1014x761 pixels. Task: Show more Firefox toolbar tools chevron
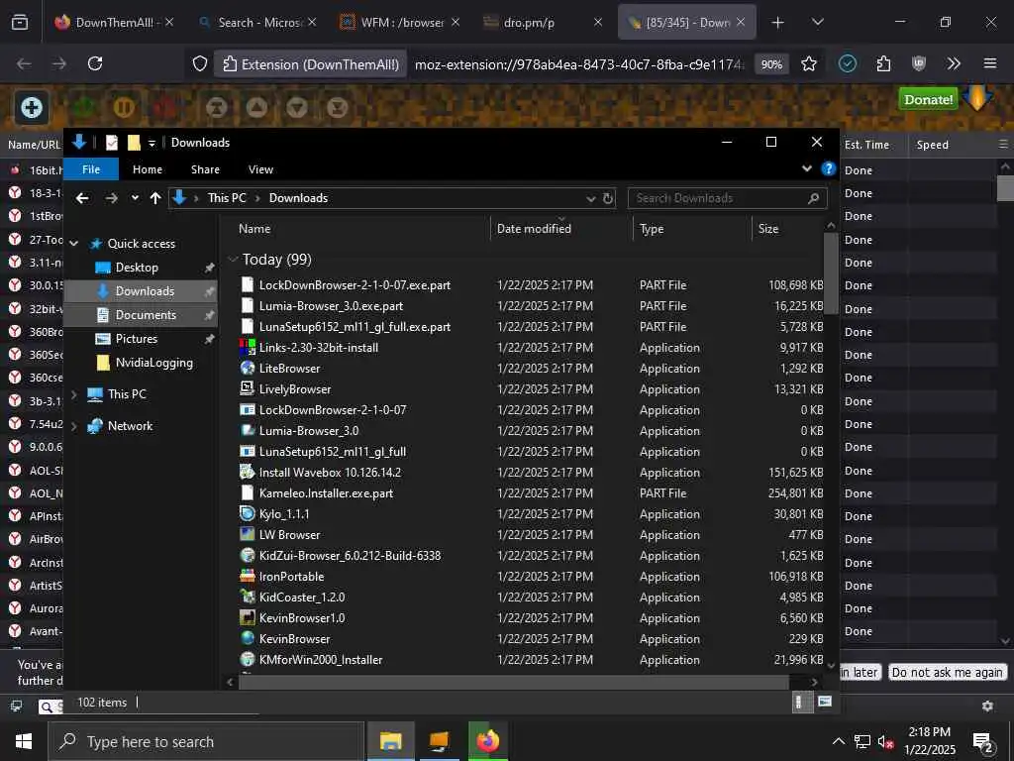coord(954,63)
